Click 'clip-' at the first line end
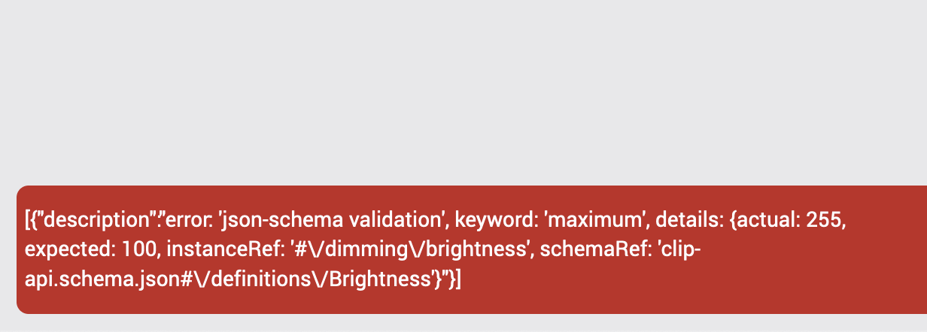 (675, 250)
